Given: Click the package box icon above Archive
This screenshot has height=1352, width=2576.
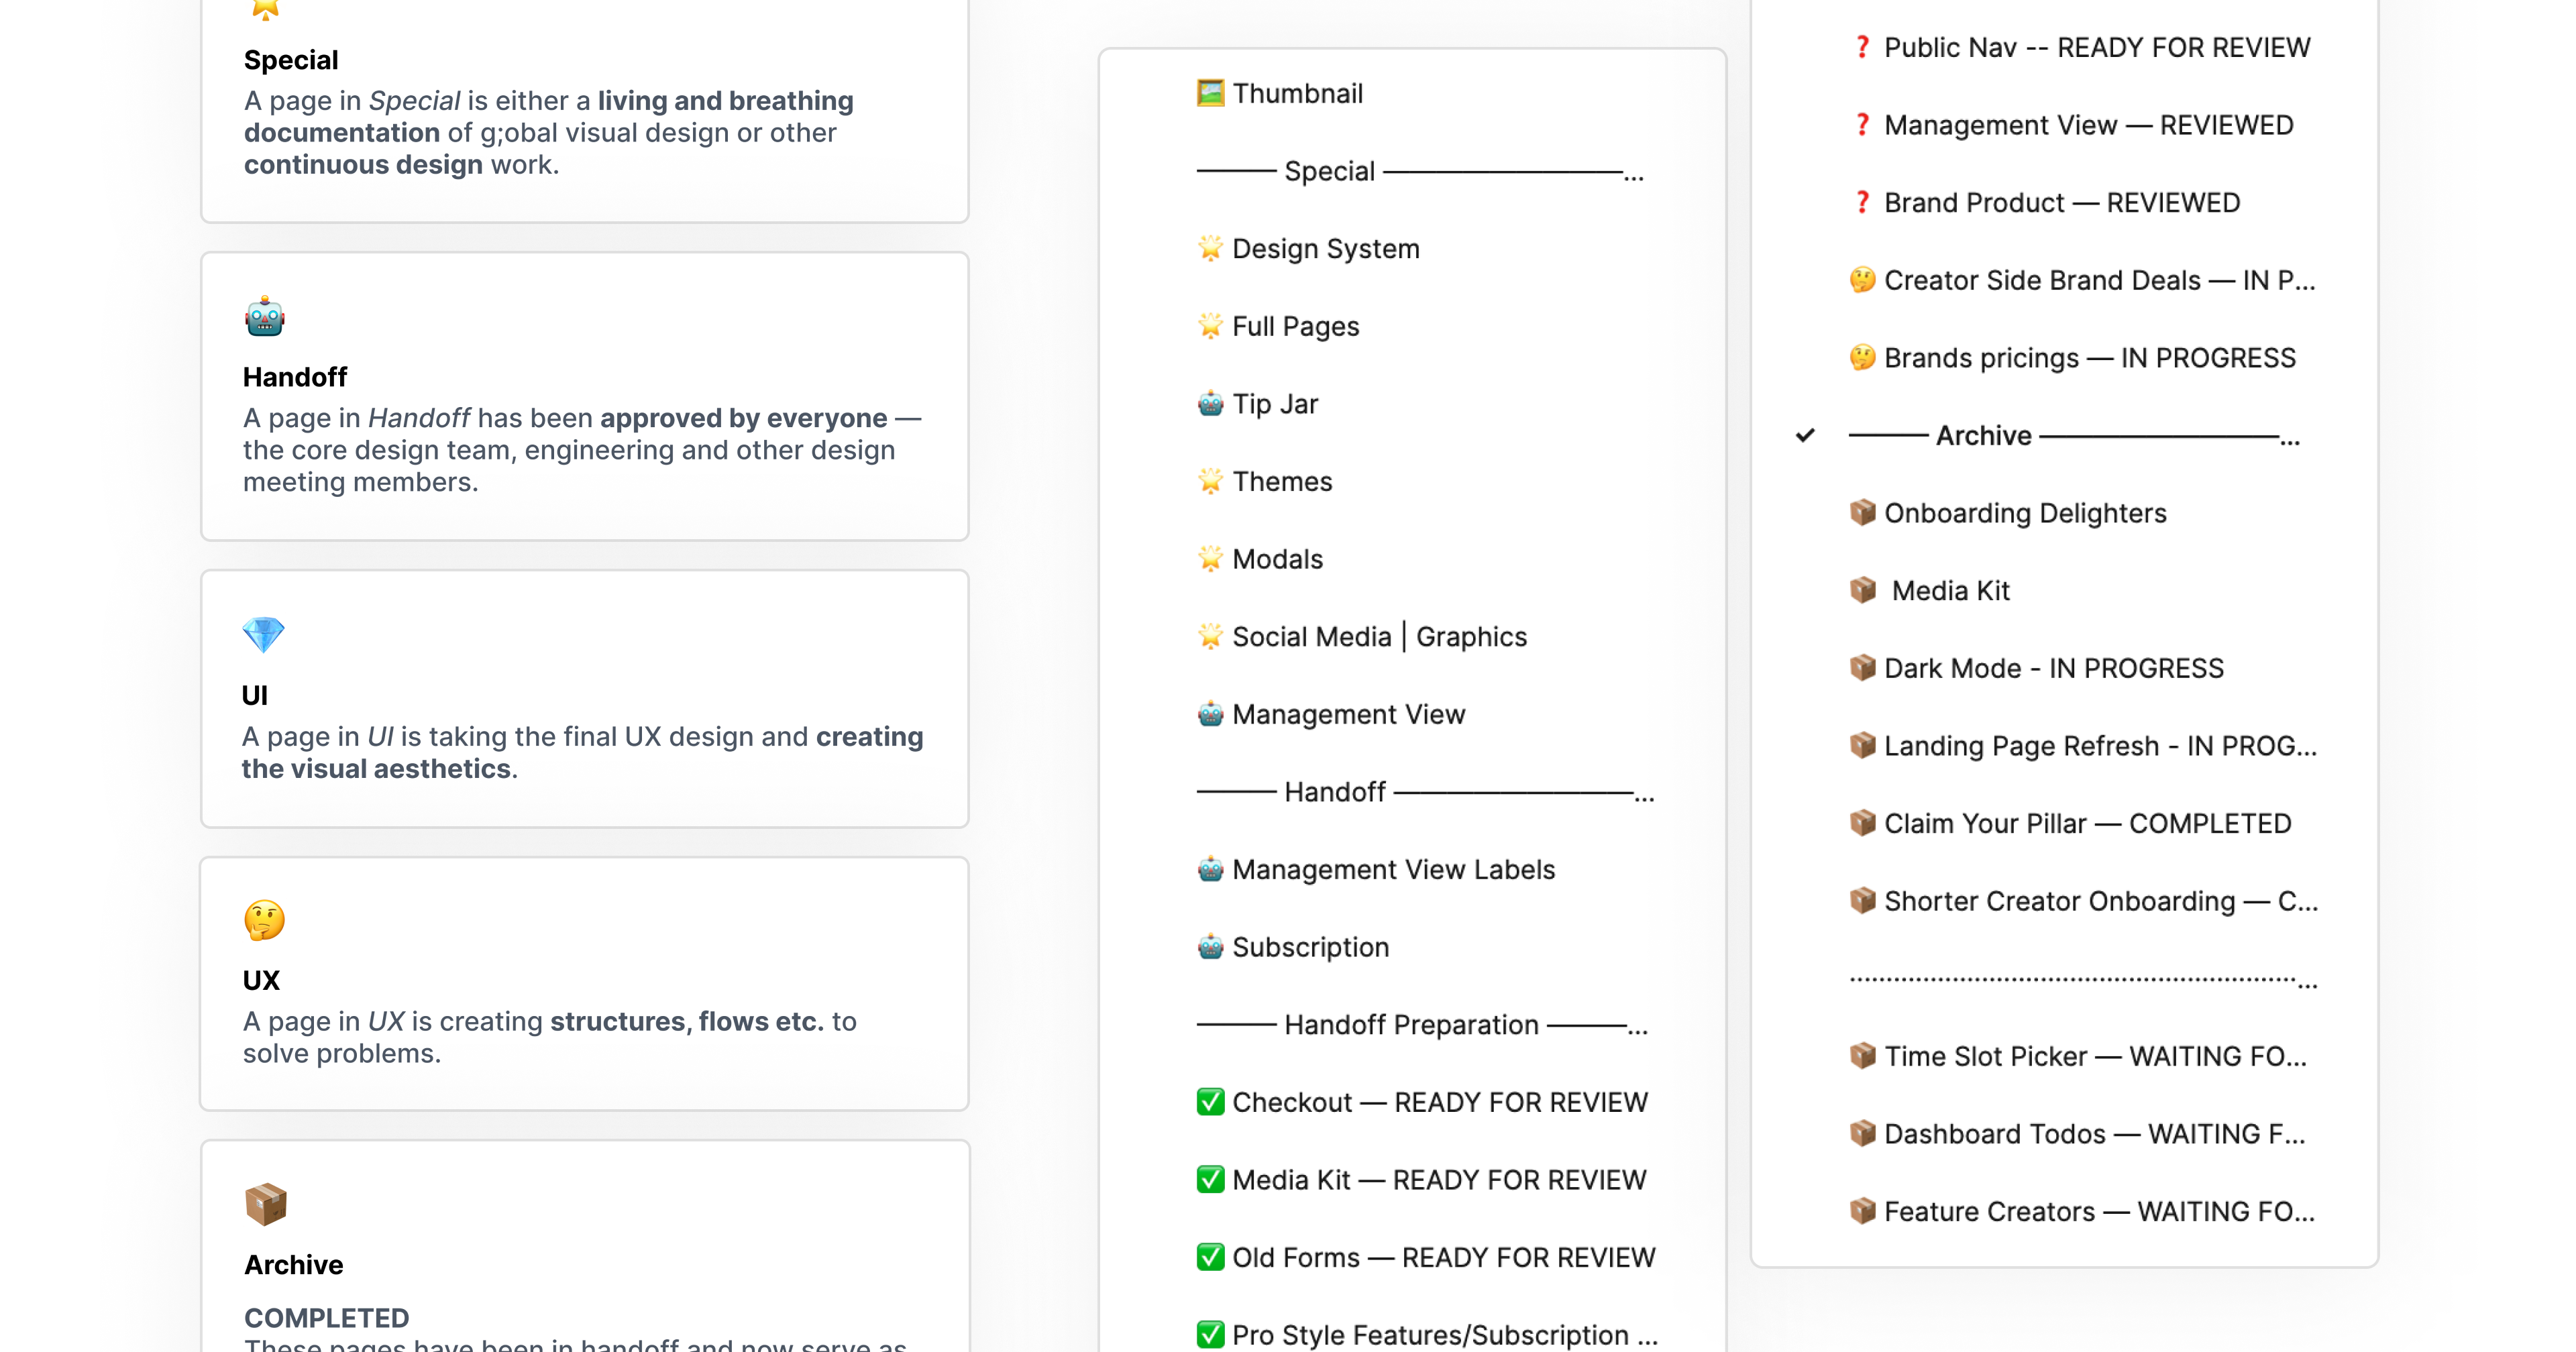Looking at the screenshot, I should [265, 1204].
